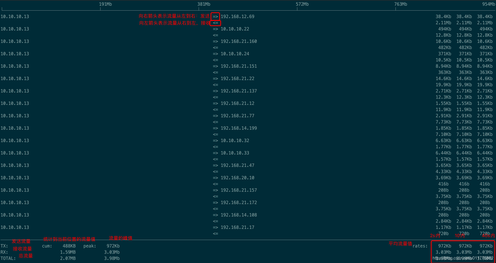Select destination host 192.168.21.47
496x263 pixels.
[238, 165]
